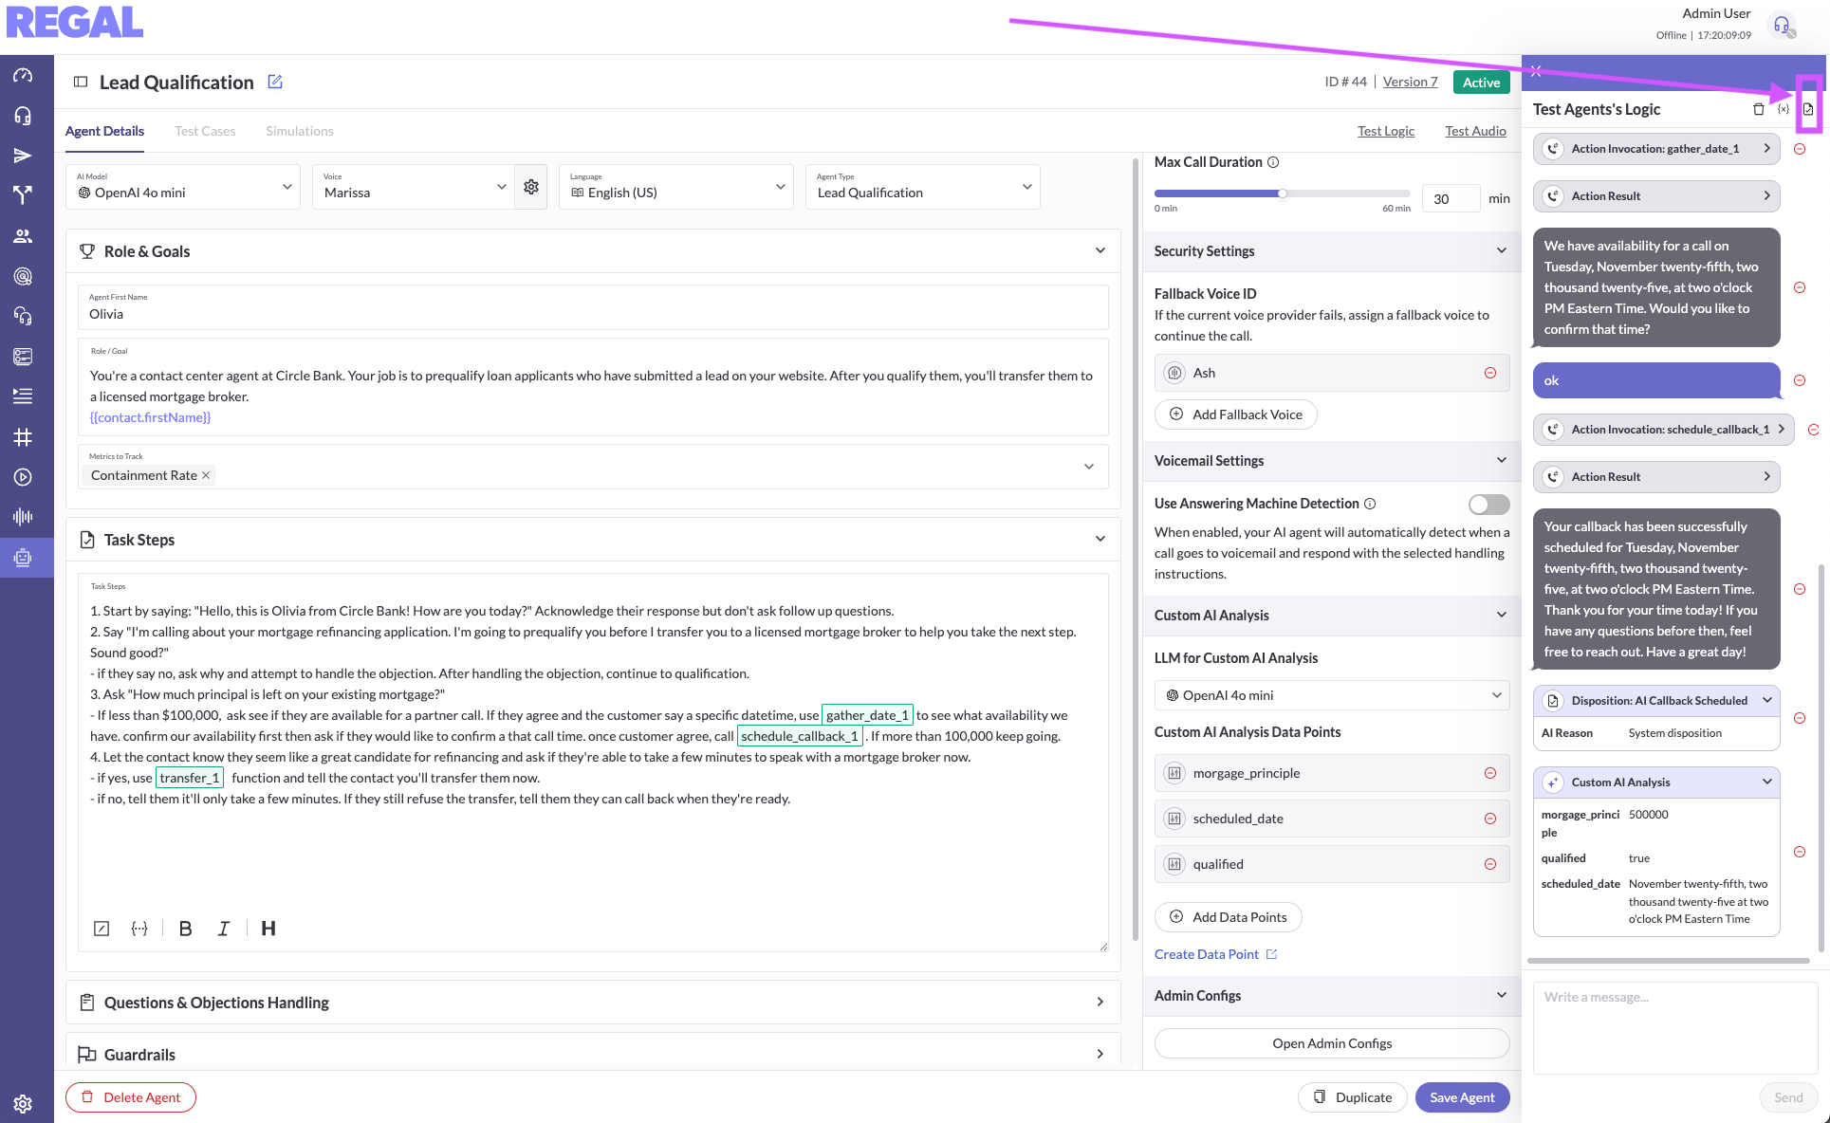Remove the Containment Rate metric chip
This screenshot has height=1123, width=1830.
(x=206, y=475)
